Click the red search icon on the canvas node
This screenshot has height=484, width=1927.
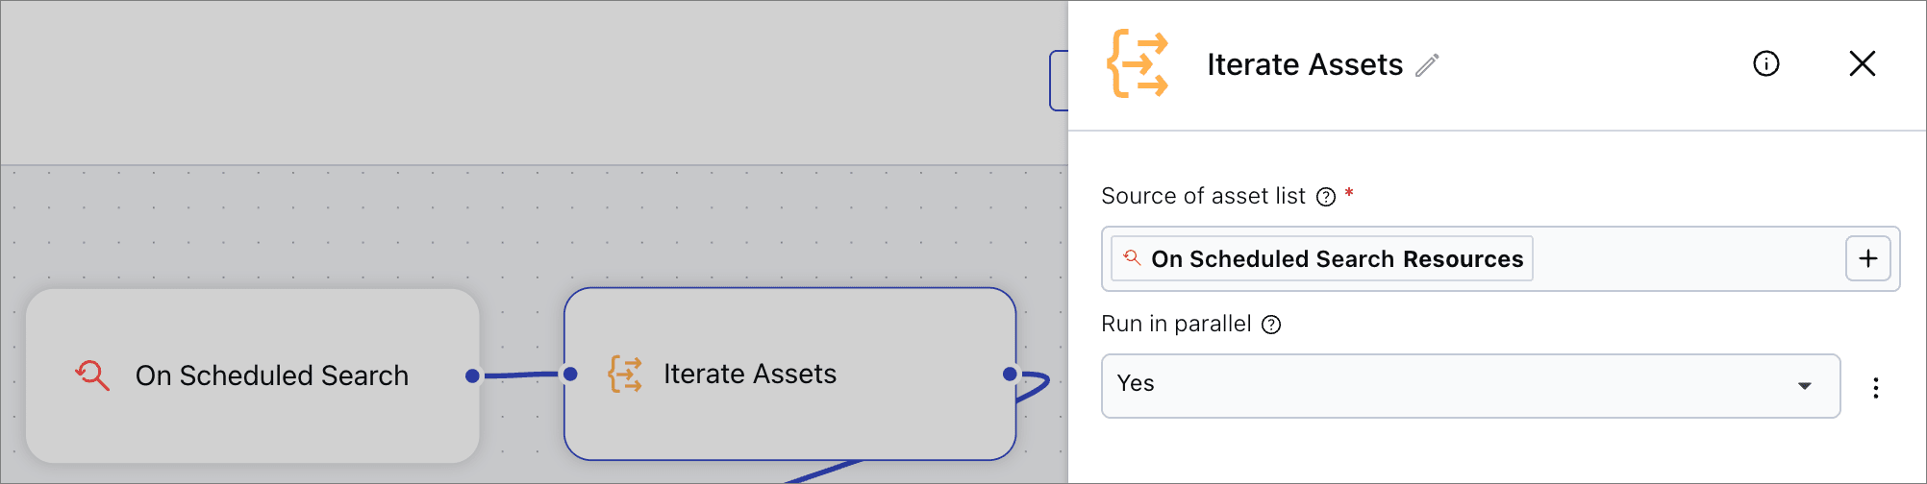point(92,375)
